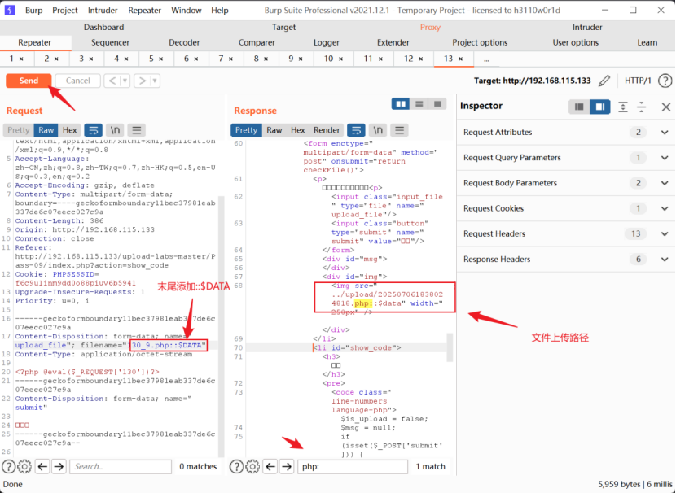Viewport: 676px width, 493px height.
Task: Open the Dashboard tab
Action: click(x=103, y=27)
